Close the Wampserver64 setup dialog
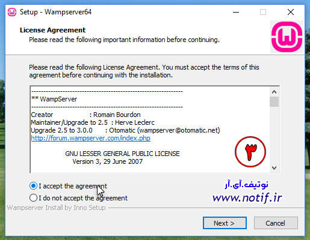Viewport: 310px width, 240px height. 291,12
